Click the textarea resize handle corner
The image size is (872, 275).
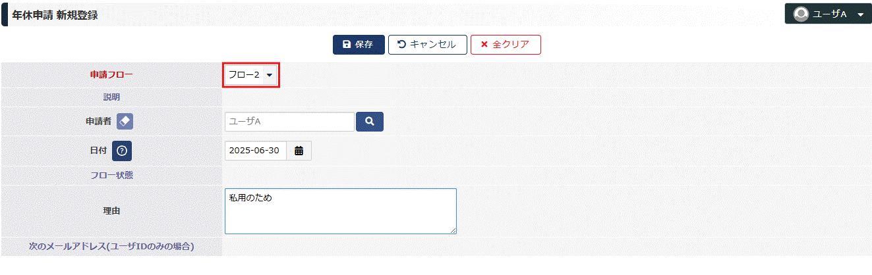pyautogui.click(x=453, y=230)
